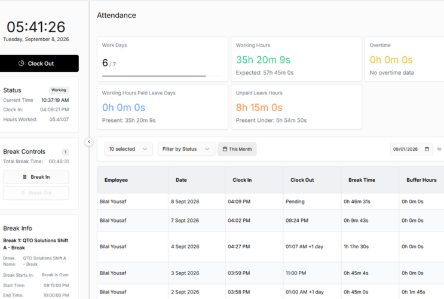Click 'Expected: 57h 45m 0s' text
This screenshot has height=299, width=444.
[x=265, y=73]
